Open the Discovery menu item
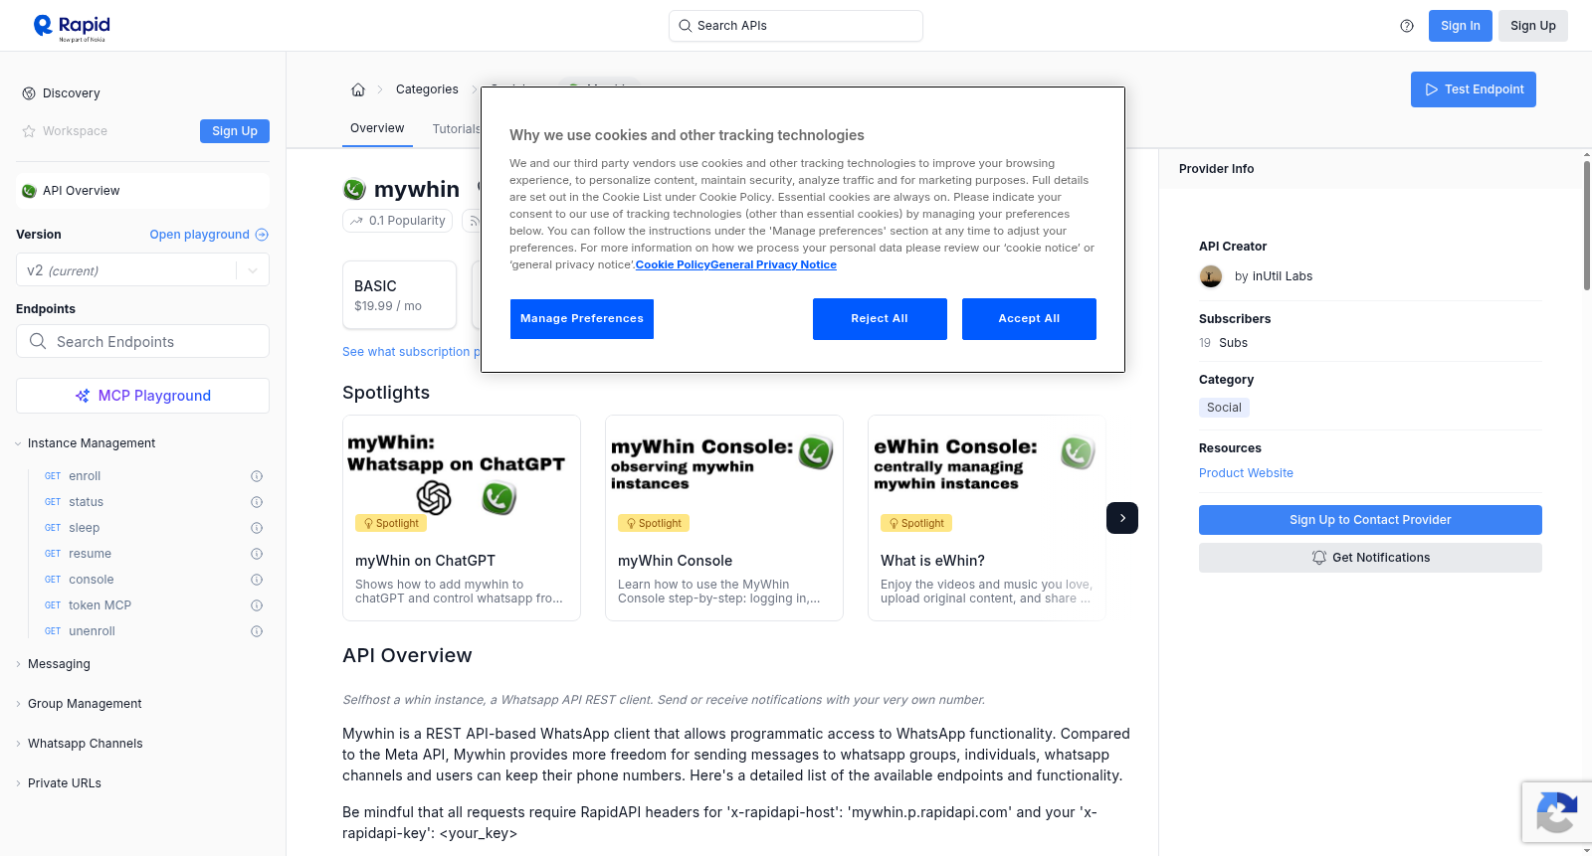1592x856 pixels. [72, 93]
